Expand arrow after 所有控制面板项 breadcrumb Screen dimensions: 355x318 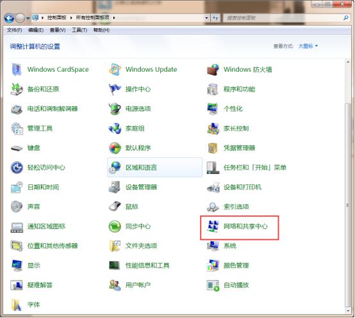(x=114, y=18)
